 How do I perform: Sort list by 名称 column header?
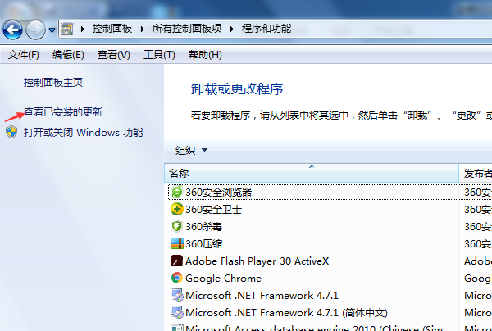[312, 173]
